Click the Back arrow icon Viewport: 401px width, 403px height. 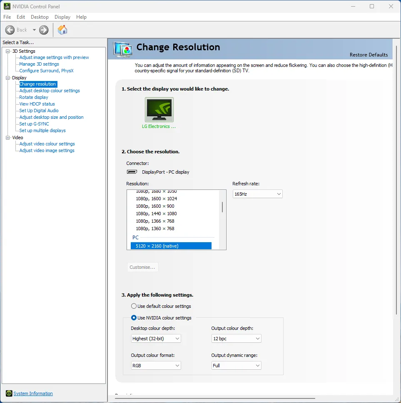[10, 30]
